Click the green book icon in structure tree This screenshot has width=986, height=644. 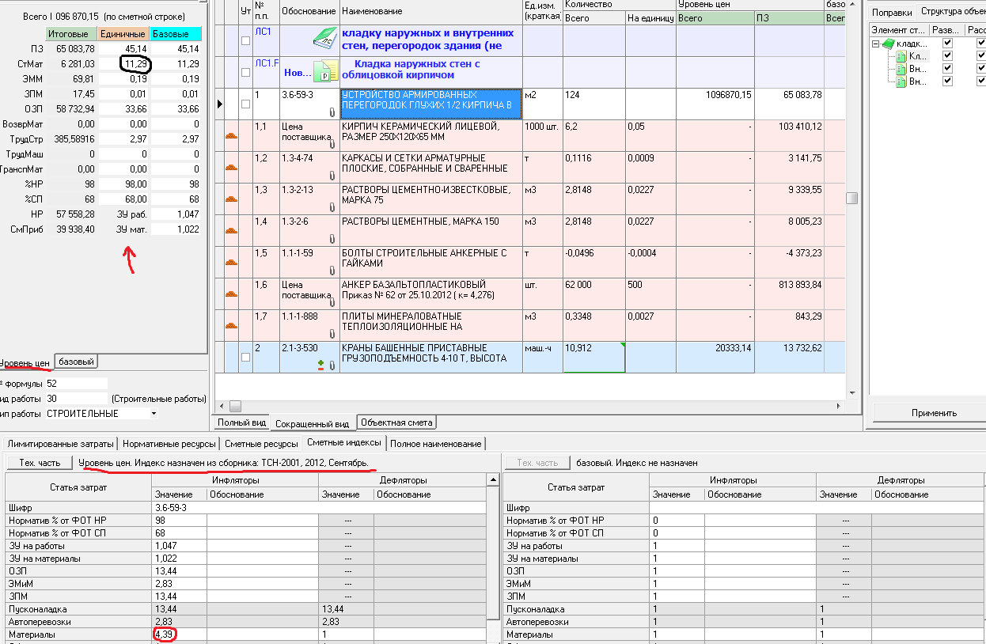pos(889,44)
